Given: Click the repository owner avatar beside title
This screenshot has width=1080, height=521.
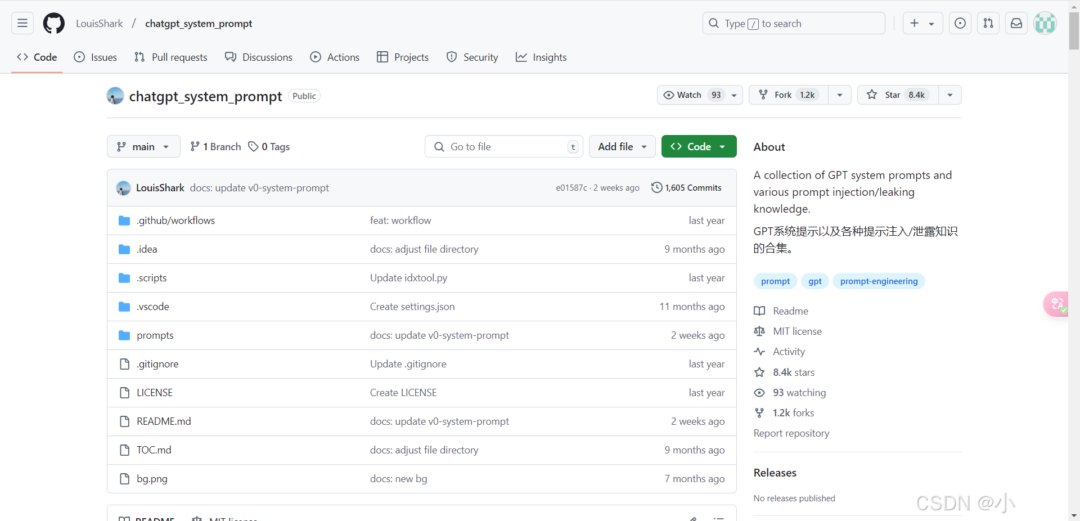Looking at the screenshot, I should pyautogui.click(x=115, y=96).
